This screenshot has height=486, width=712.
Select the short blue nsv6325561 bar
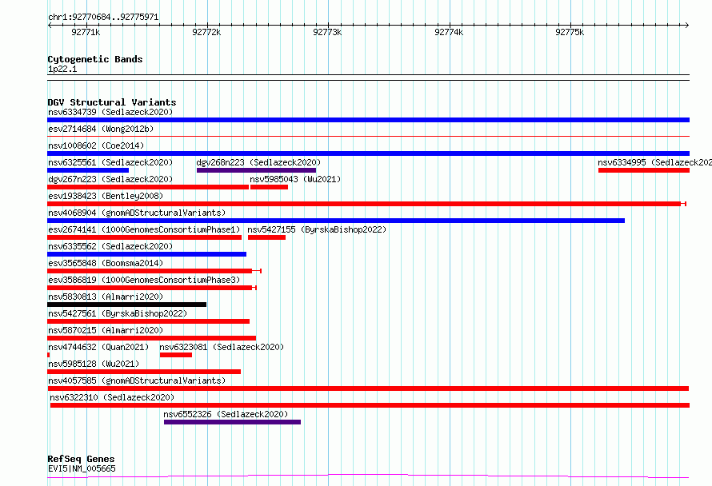pyautogui.click(x=88, y=170)
